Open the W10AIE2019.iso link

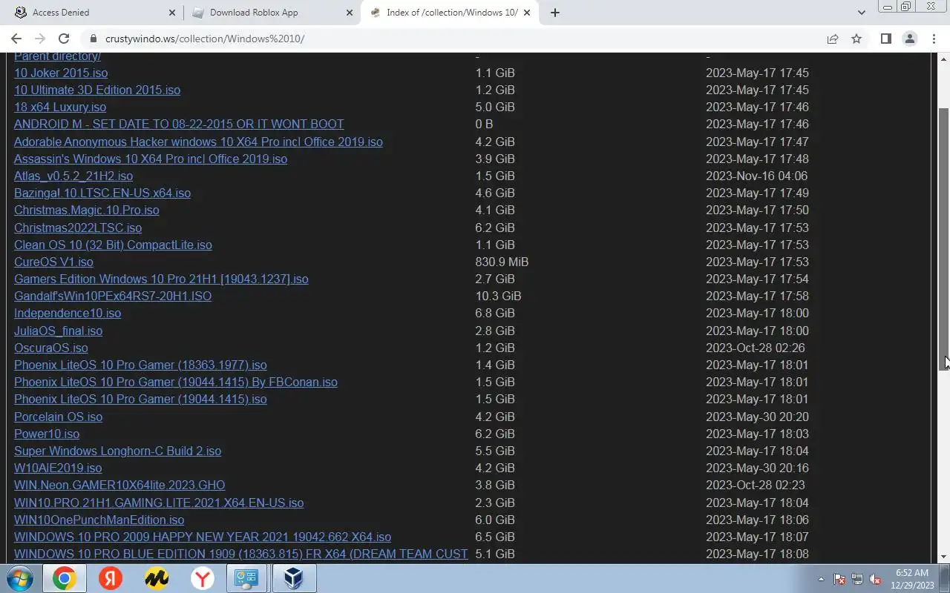[x=58, y=468]
